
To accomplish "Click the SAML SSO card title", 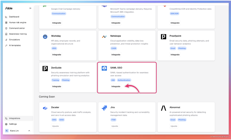I will tap(116, 68).
